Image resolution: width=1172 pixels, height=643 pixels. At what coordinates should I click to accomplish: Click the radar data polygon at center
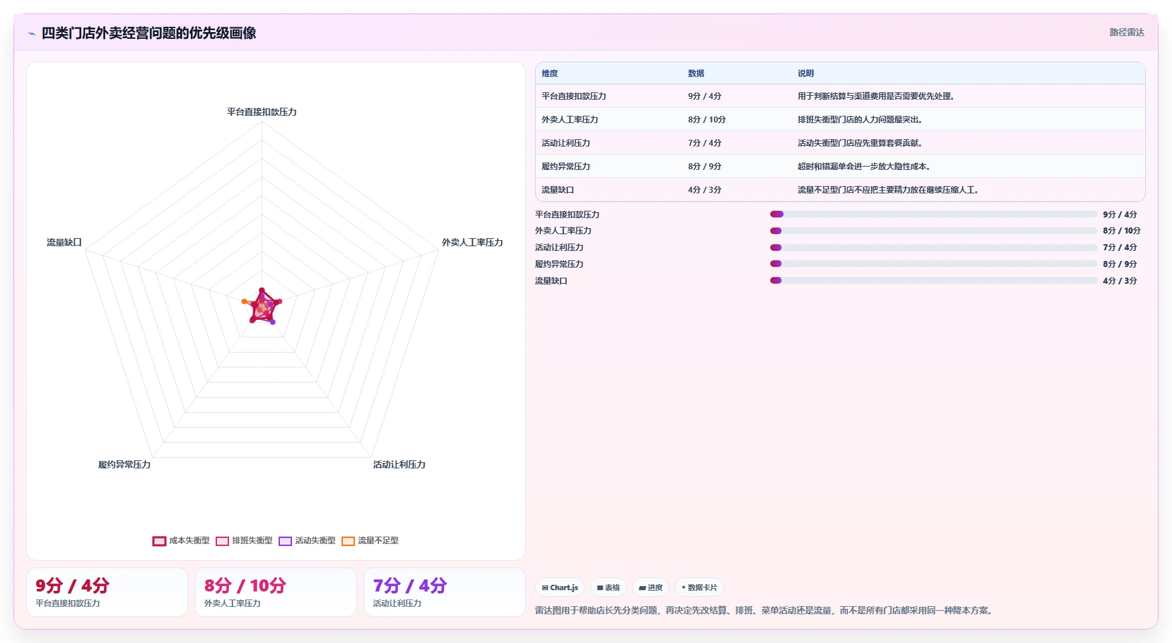[x=262, y=308]
